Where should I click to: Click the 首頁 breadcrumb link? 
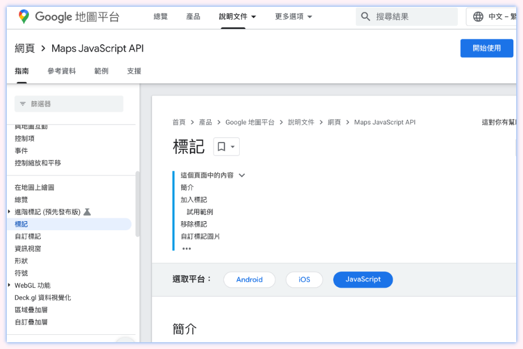pyautogui.click(x=179, y=122)
